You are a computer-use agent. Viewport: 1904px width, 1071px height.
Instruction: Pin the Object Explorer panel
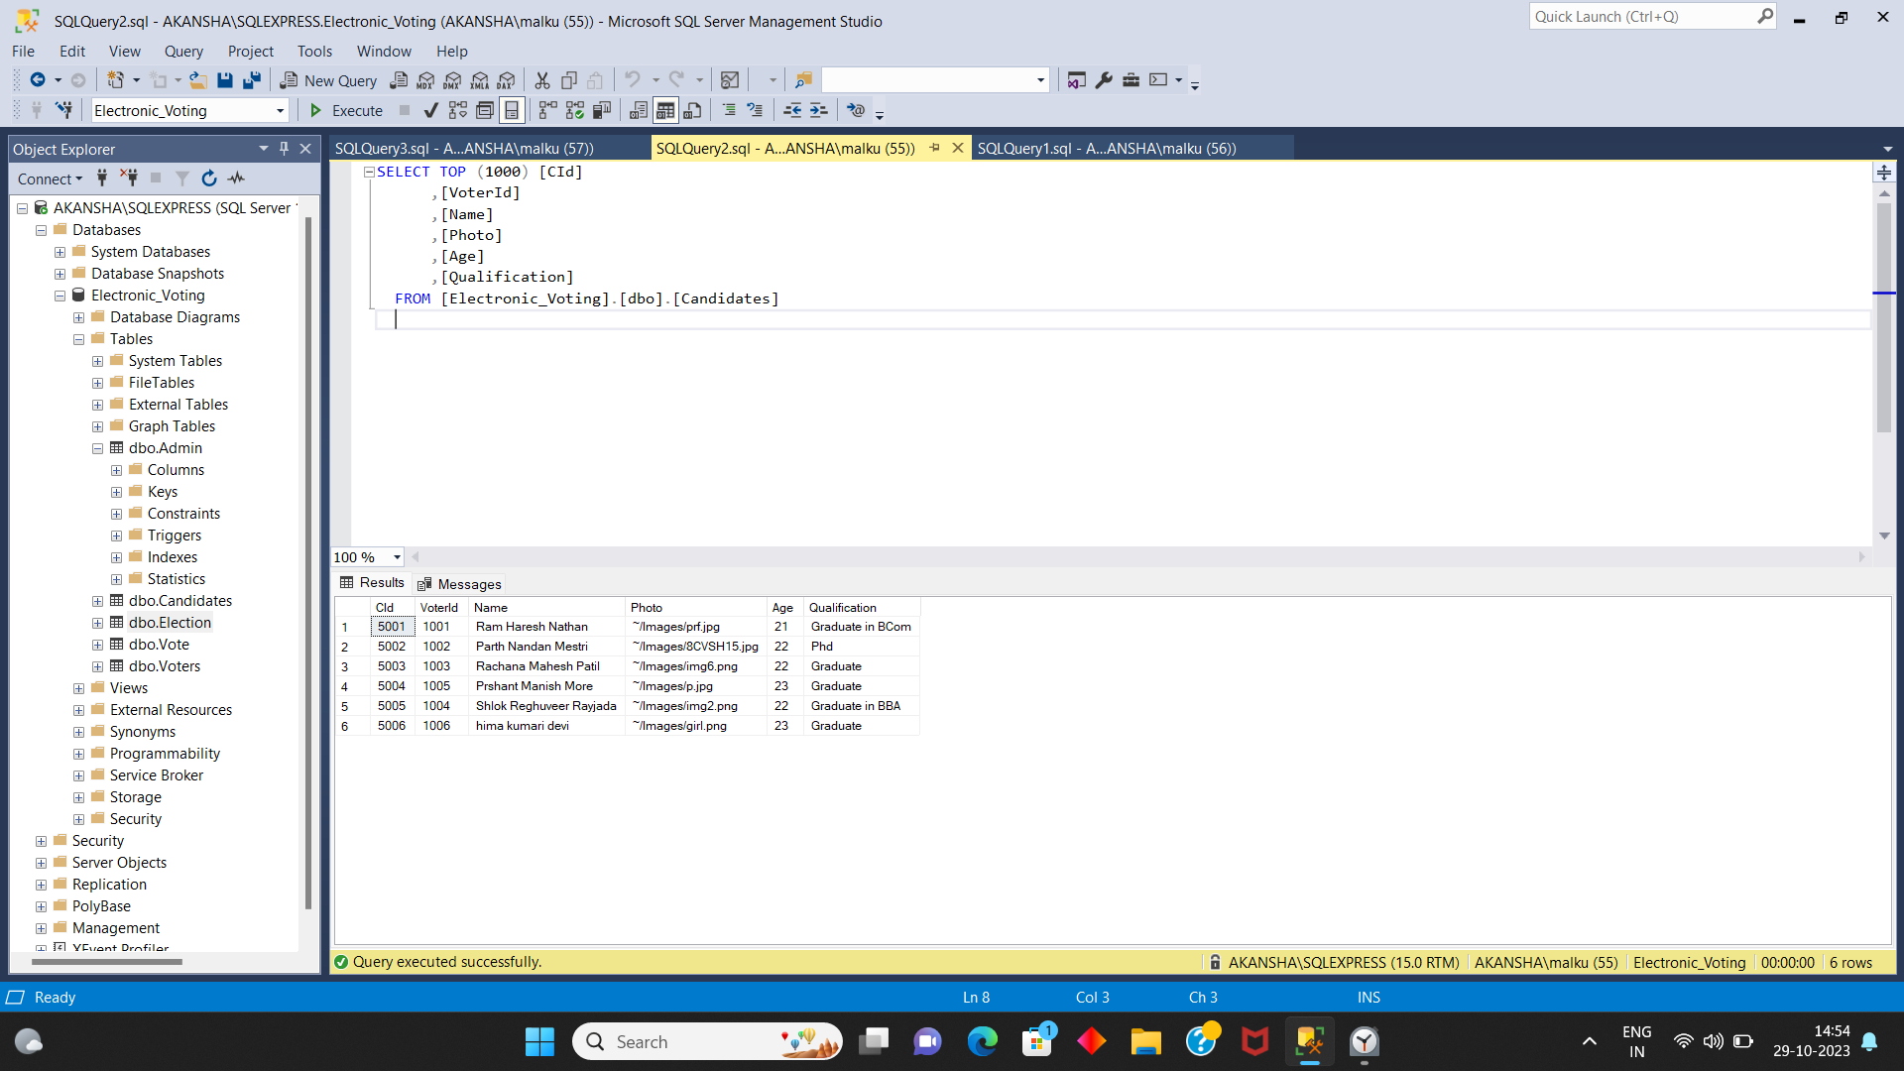284,148
